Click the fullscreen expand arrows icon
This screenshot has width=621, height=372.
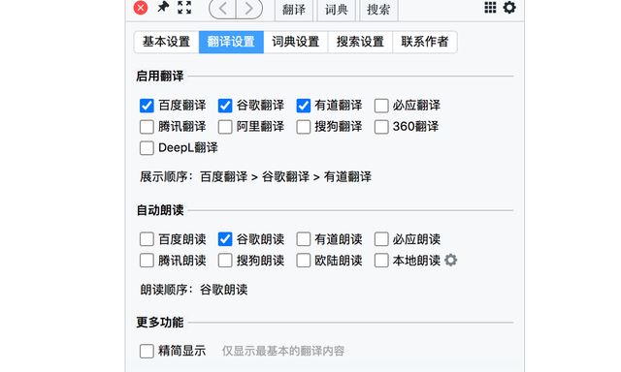[184, 7]
